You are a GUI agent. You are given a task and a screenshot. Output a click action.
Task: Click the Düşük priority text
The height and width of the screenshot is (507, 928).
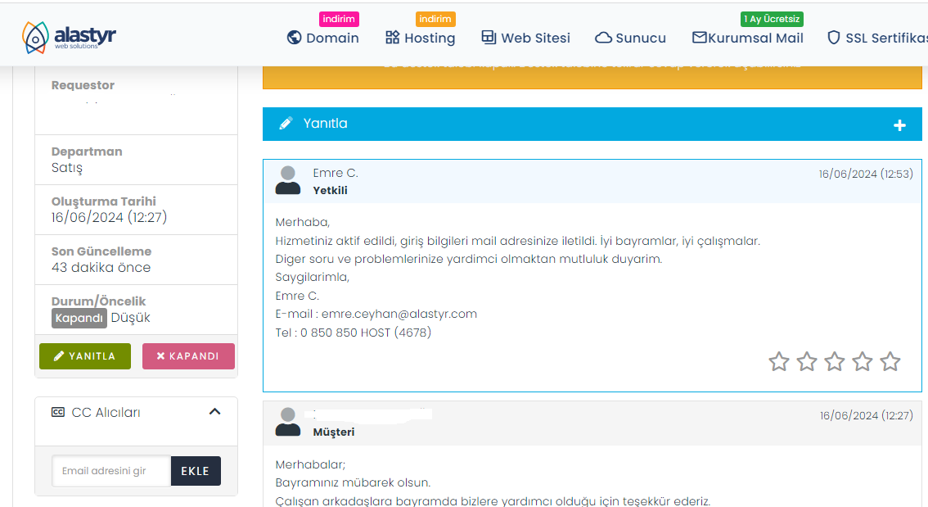[131, 318]
